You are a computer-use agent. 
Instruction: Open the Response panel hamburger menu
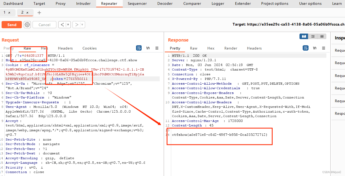point(323,48)
